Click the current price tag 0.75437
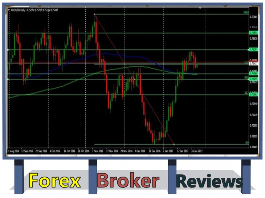The width and height of the screenshot is (265, 198). click(x=254, y=63)
